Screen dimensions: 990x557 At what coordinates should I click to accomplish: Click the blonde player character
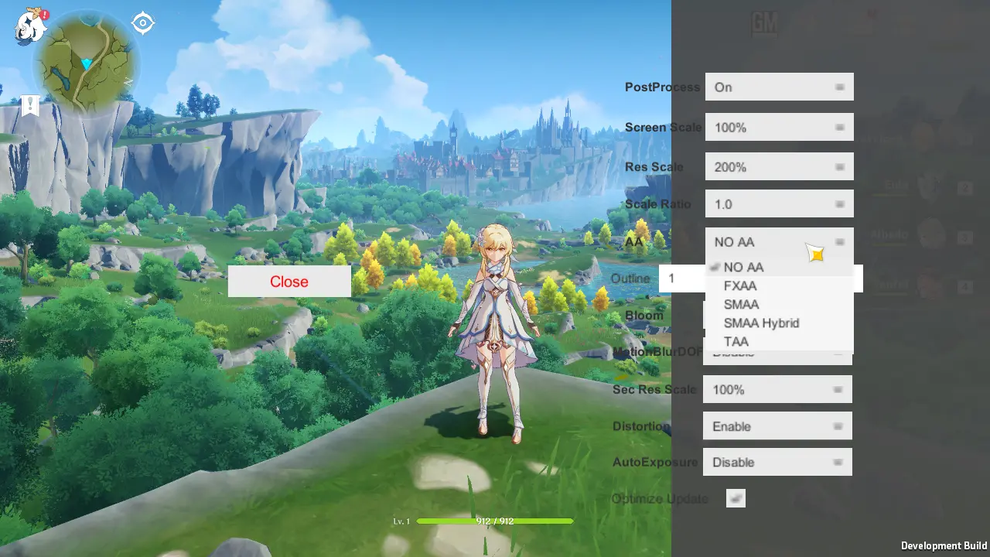tap(495, 333)
